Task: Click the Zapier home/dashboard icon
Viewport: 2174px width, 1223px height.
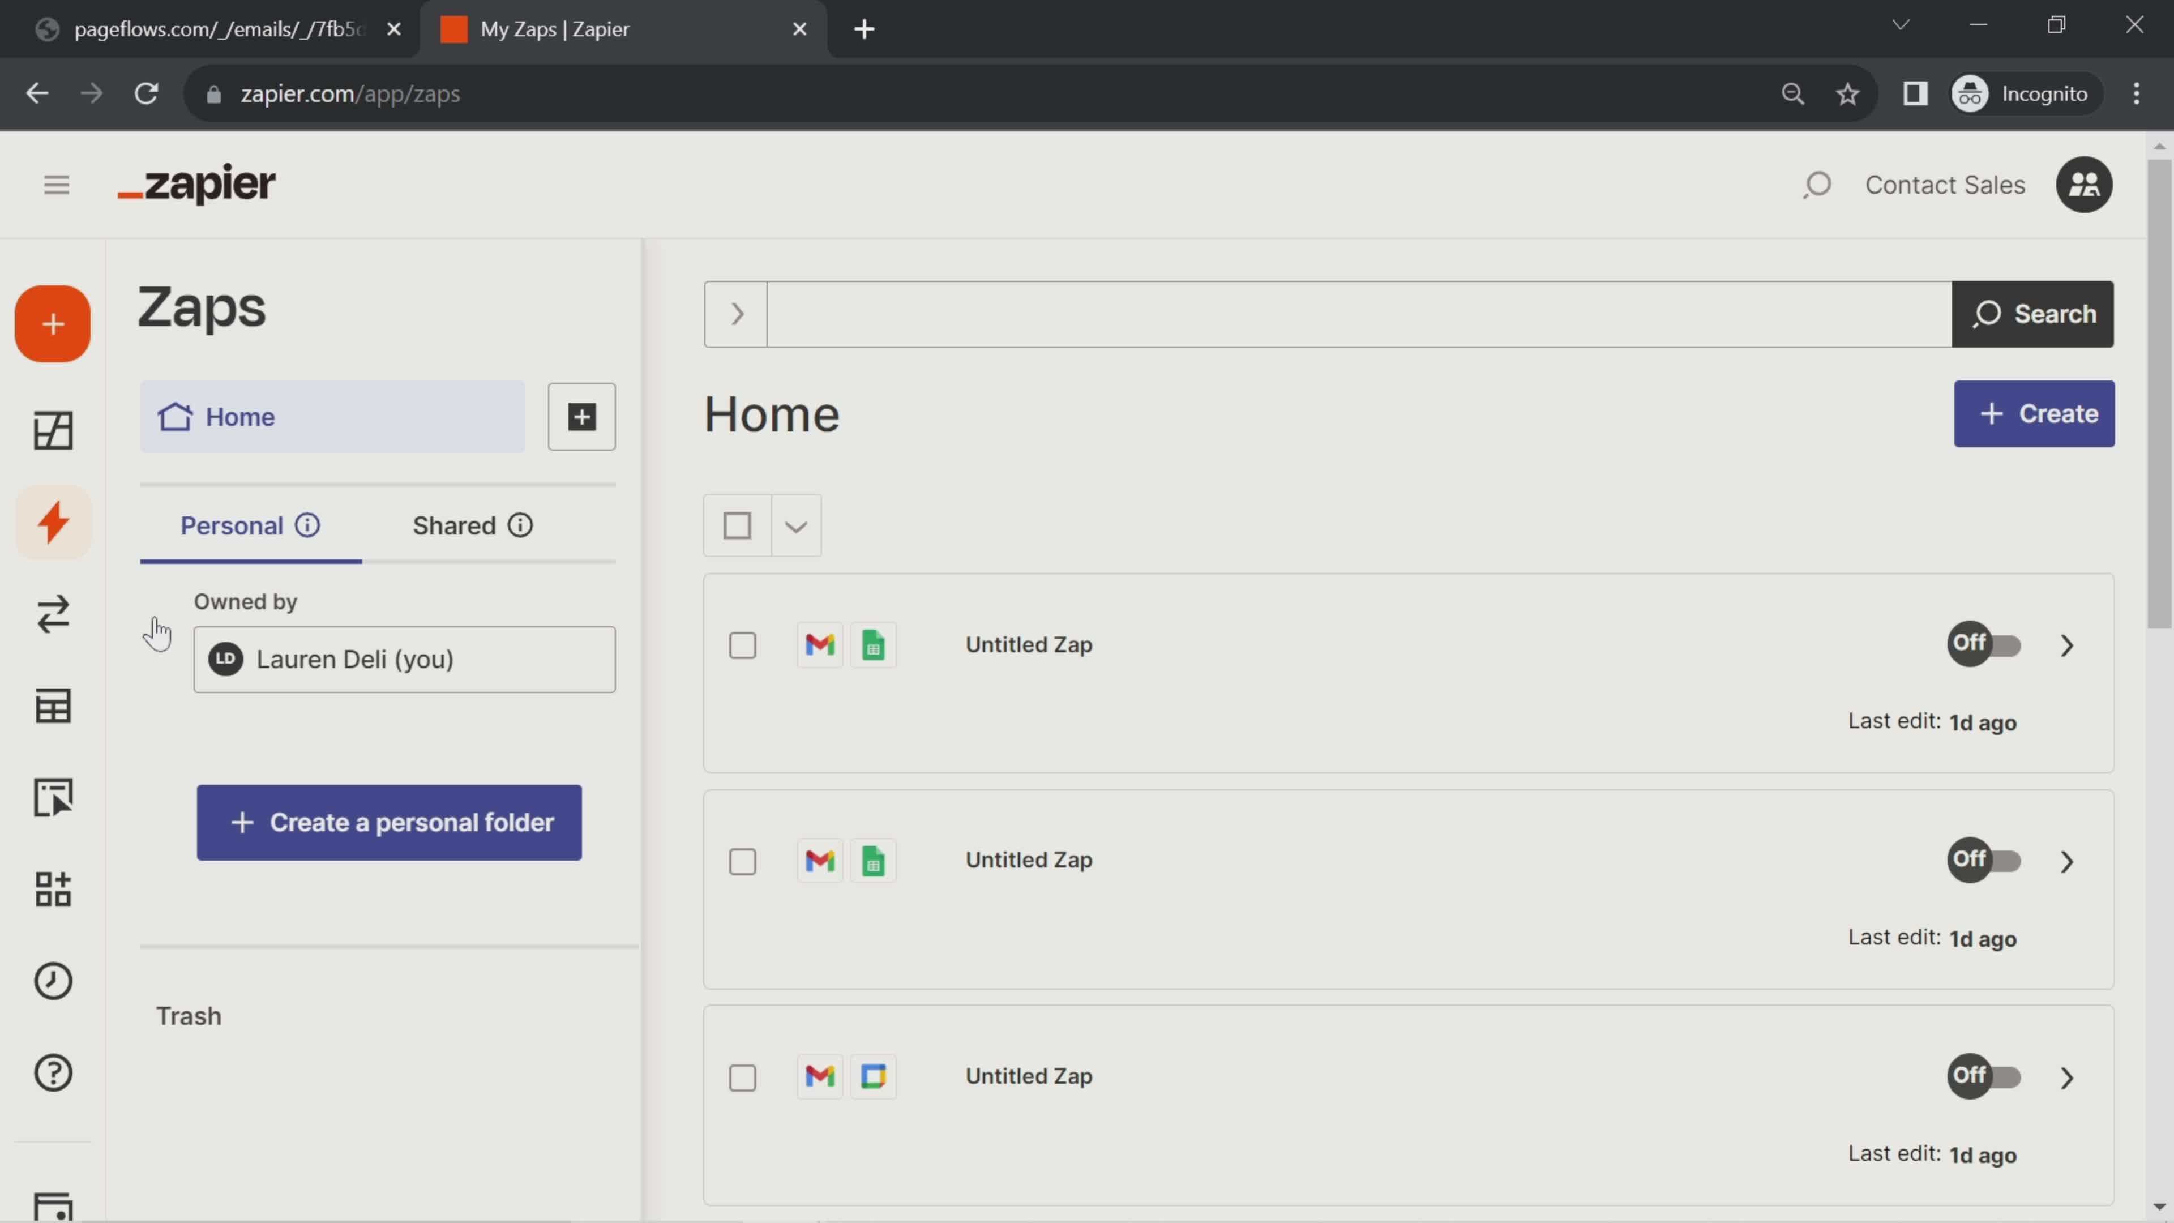Action: point(51,430)
